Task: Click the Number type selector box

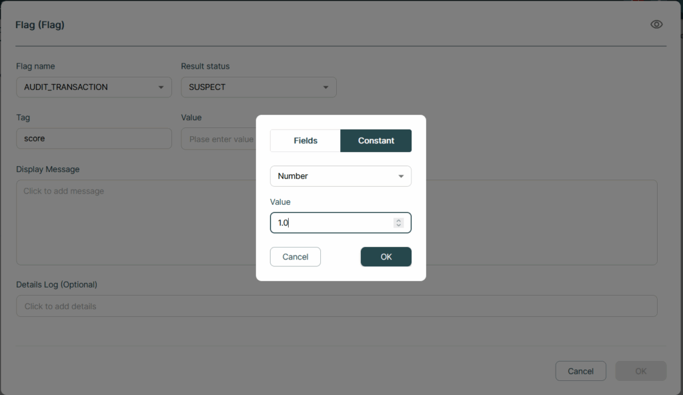Action: click(x=341, y=176)
